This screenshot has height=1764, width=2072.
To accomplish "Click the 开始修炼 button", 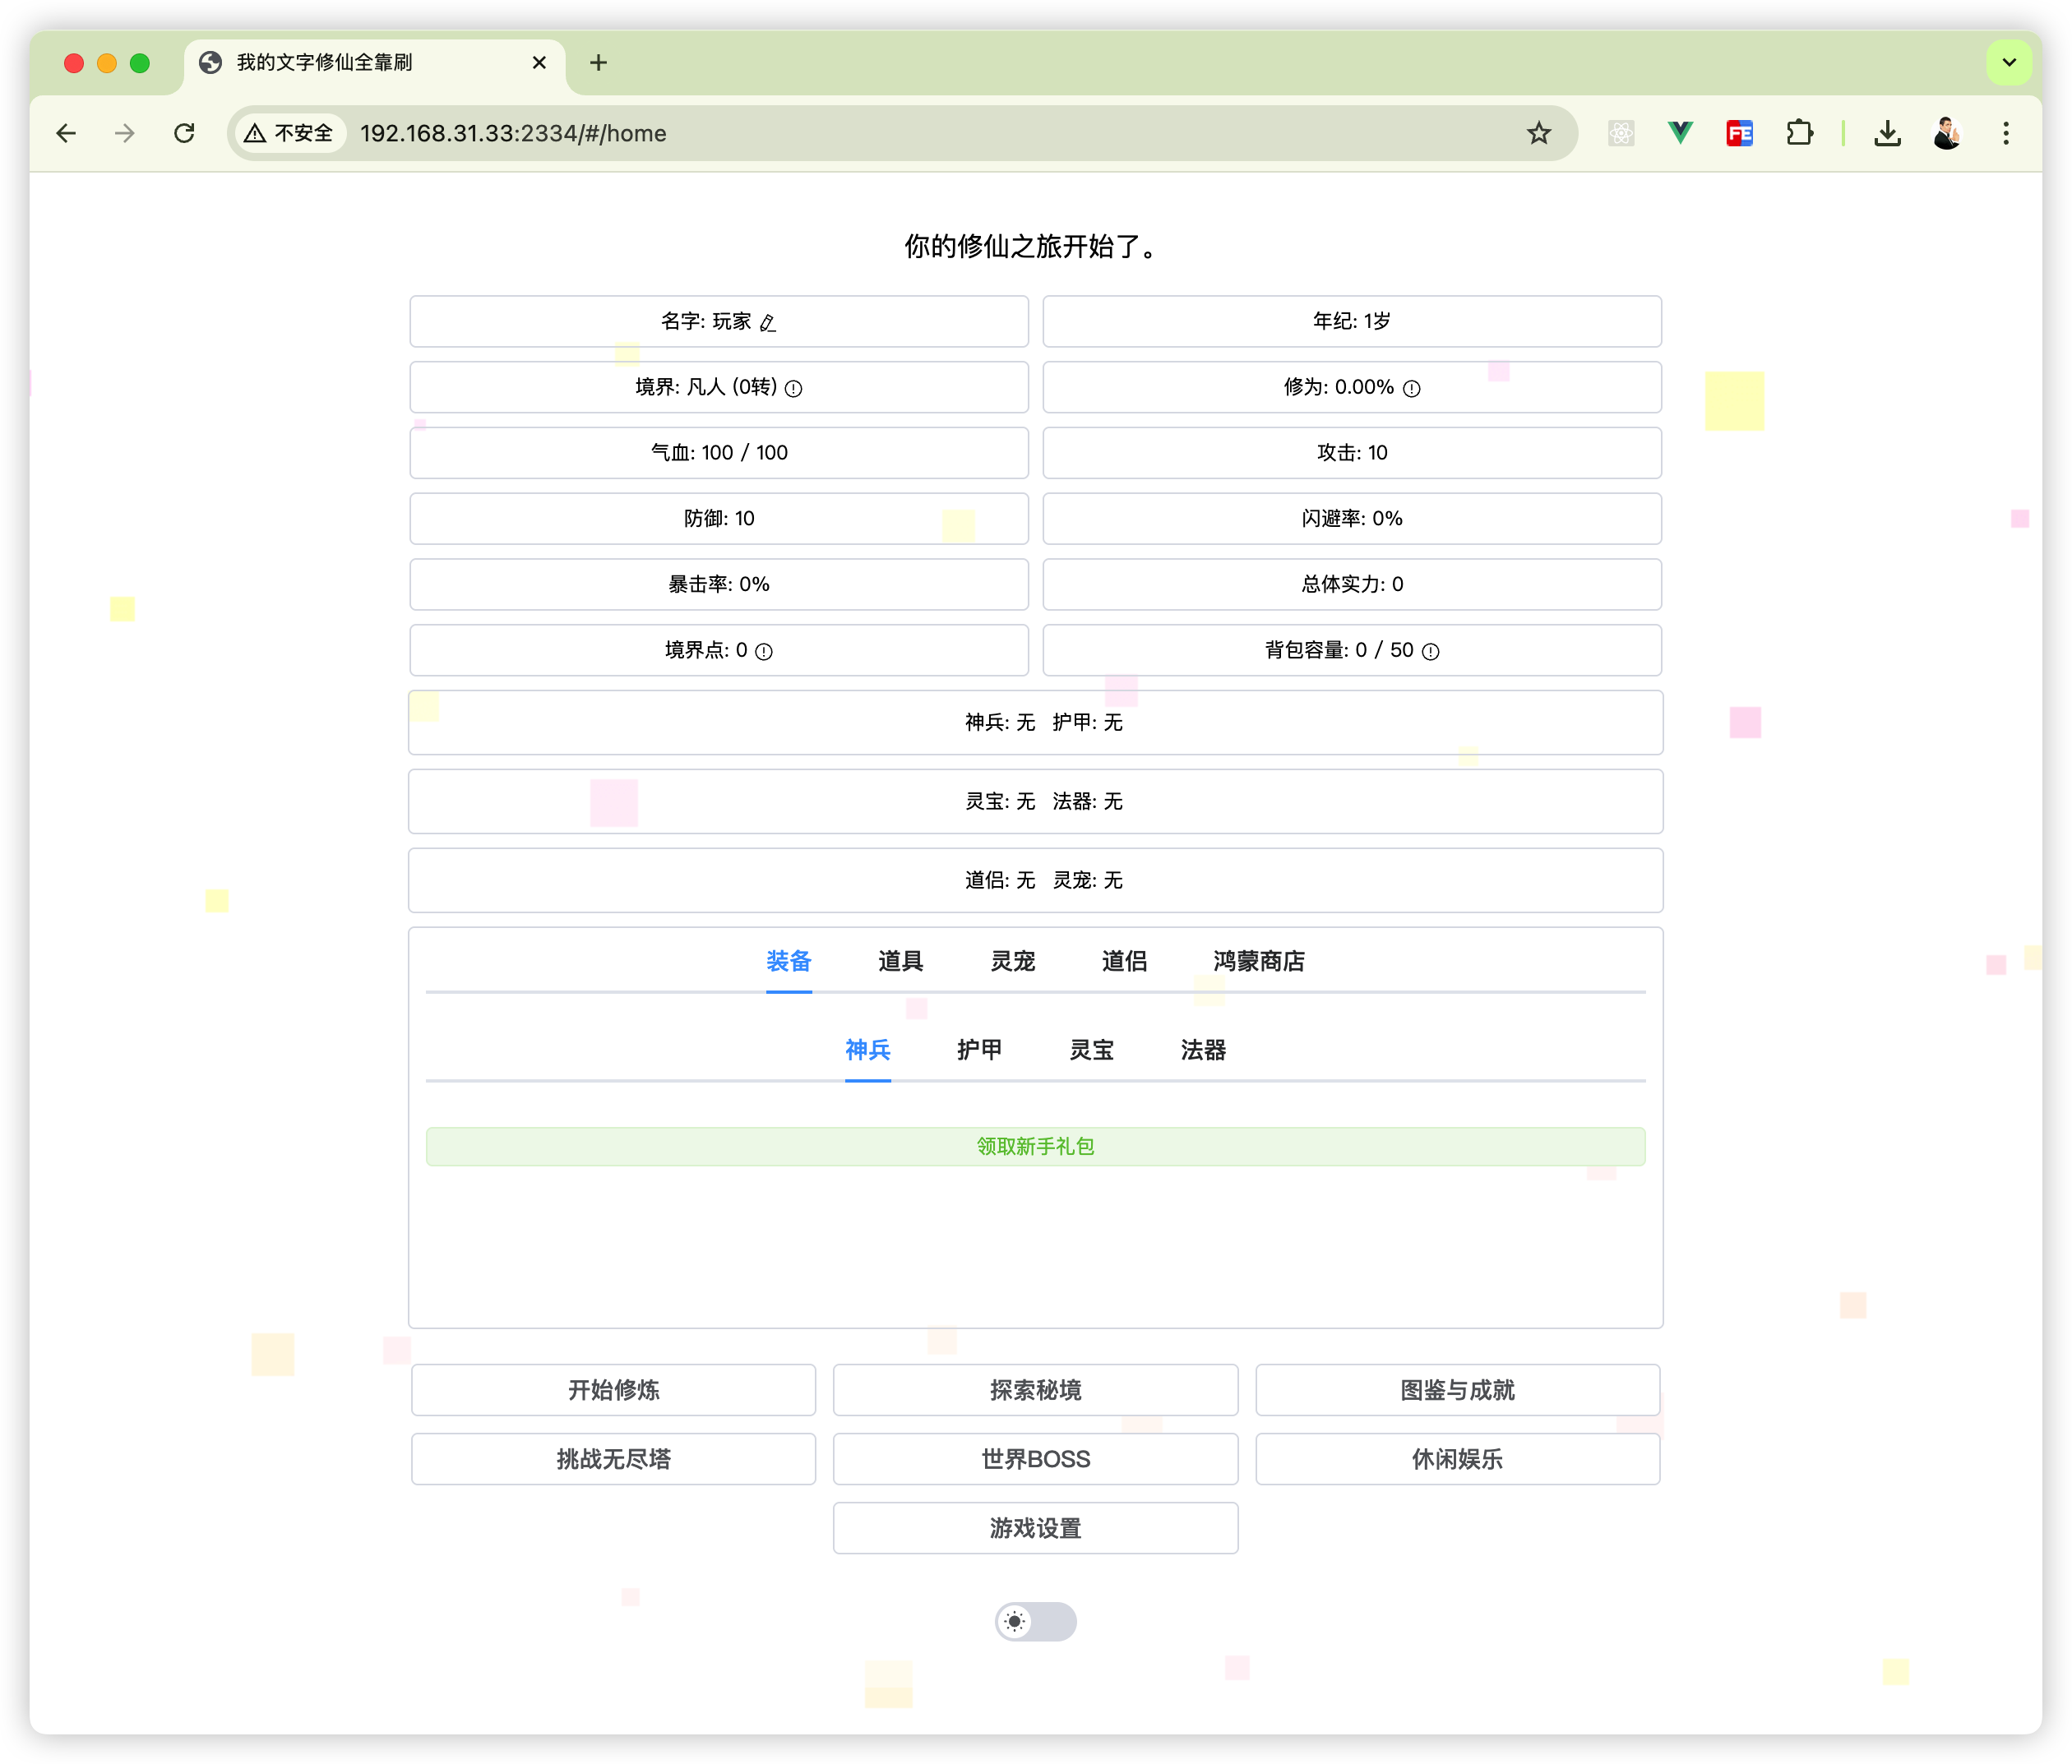I will 613,1389.
